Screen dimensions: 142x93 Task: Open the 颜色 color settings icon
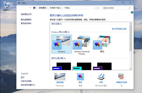(x=80, y=77)
